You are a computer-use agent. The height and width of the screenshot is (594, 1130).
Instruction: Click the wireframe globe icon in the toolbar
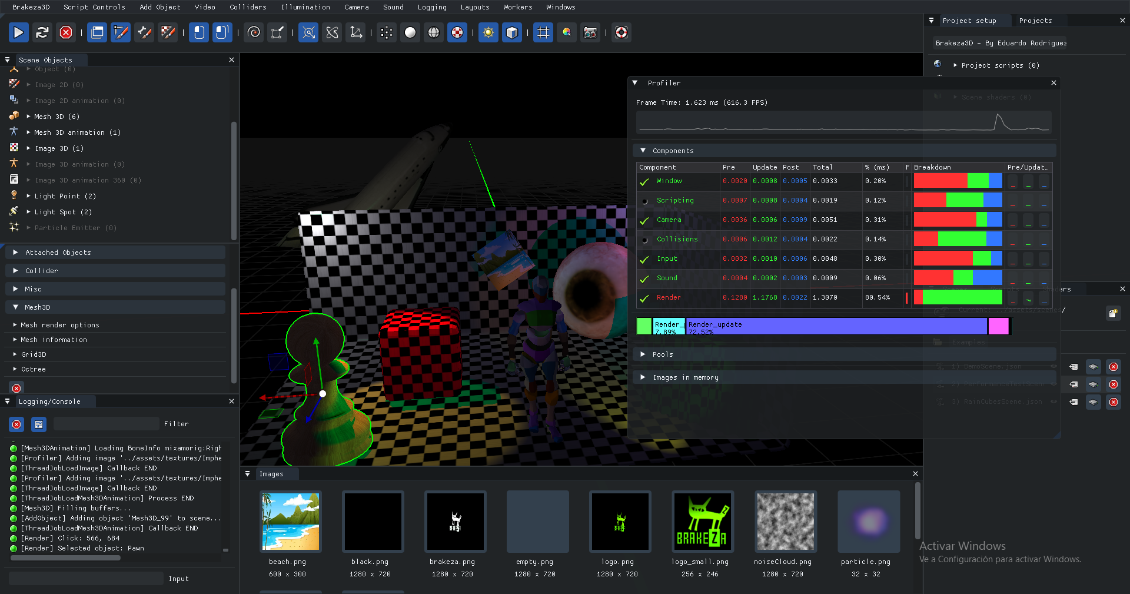pyautogui.click(x=434, y=32)
